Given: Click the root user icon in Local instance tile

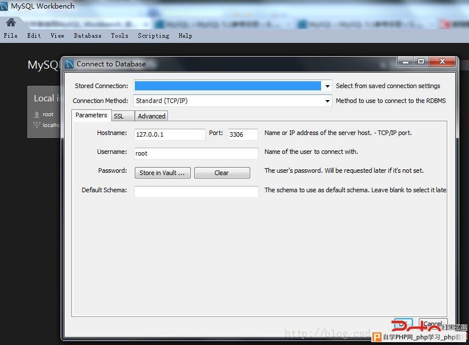Looking at the screenshot, I should (x=37, y=114).
